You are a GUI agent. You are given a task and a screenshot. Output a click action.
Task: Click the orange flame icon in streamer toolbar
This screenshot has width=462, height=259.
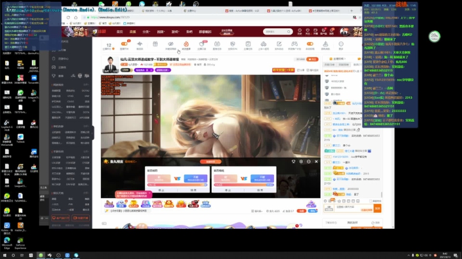186,44
